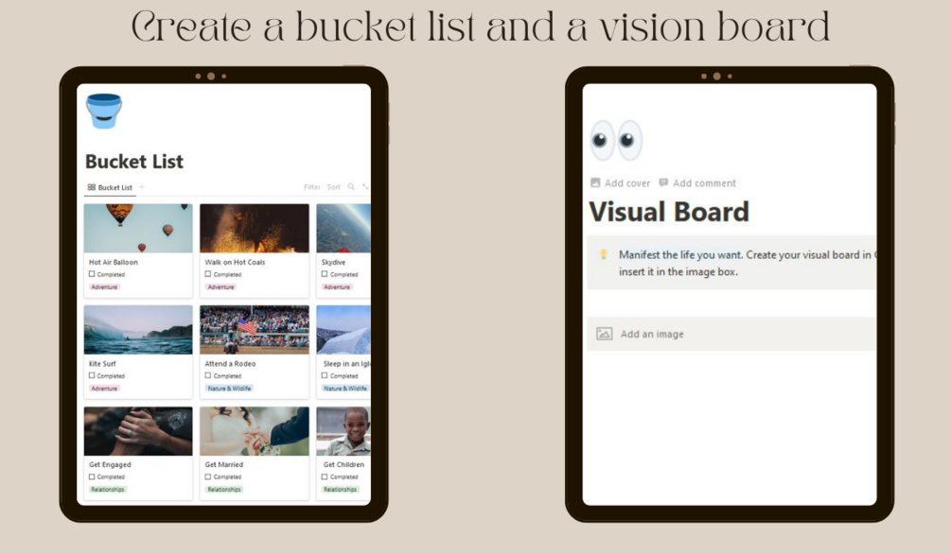
Task: Click the Add an image block
Action: click(731, 334)
